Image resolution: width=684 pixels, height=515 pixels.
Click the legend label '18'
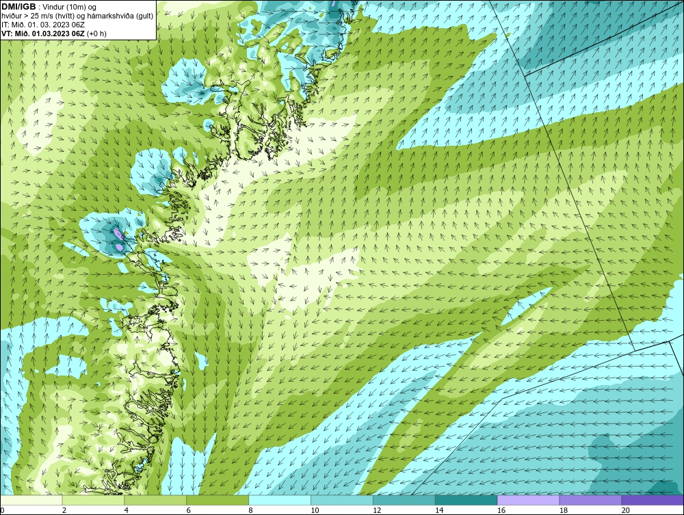point(563,510)
